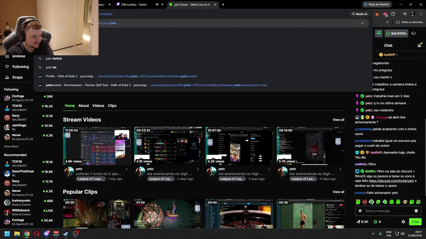Viewport: 426px width, 239px height.
Task: Click the Peça ao Gemini button
Action: pyautogui.click(x=377, y=5)
